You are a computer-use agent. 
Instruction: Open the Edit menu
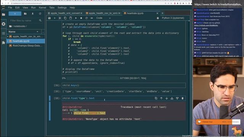[17, 8]
